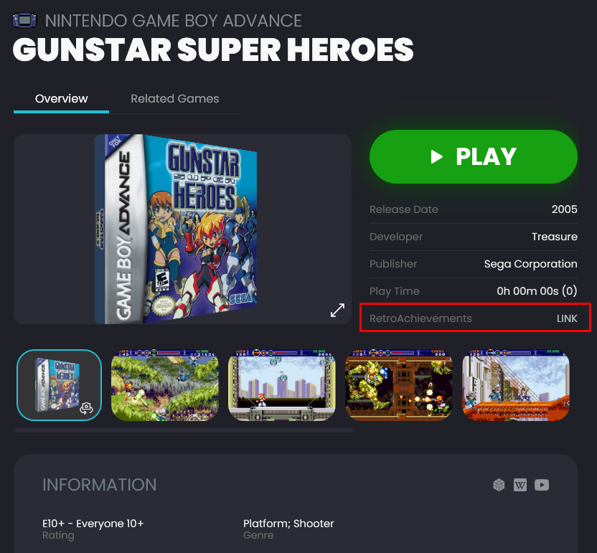Image resolution: width=597 pixels, height=553 pixels.
Task: Click the thumbnail strip horizontal scrollbar
Action: click(184, 430)
